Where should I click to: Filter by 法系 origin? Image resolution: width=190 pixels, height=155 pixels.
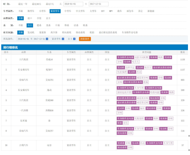tap(76, 25)
